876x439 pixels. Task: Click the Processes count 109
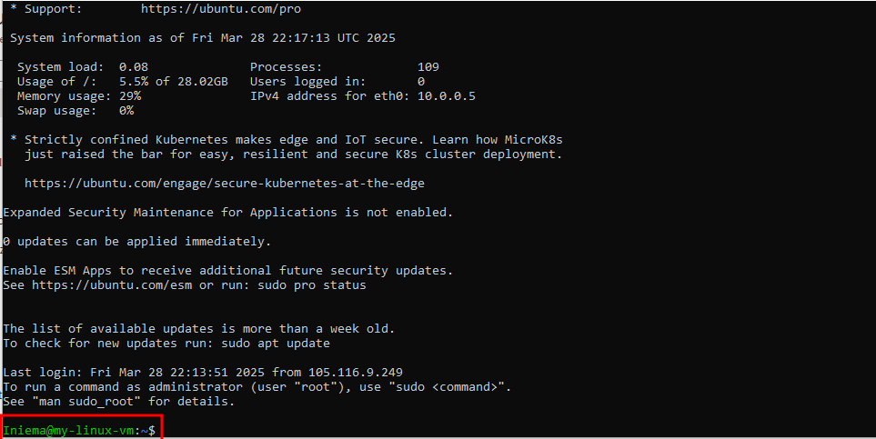(428, 67)
